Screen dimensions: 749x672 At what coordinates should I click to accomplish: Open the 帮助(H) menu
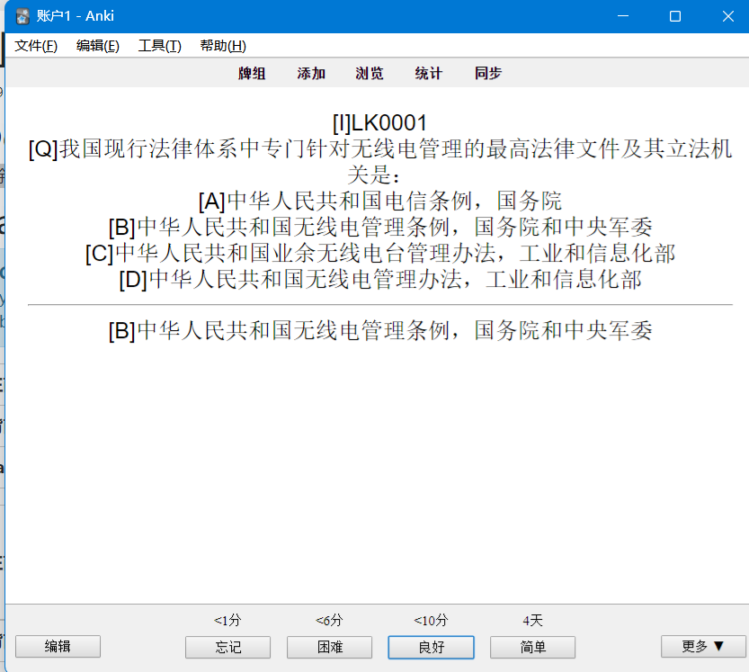point(223,46)
